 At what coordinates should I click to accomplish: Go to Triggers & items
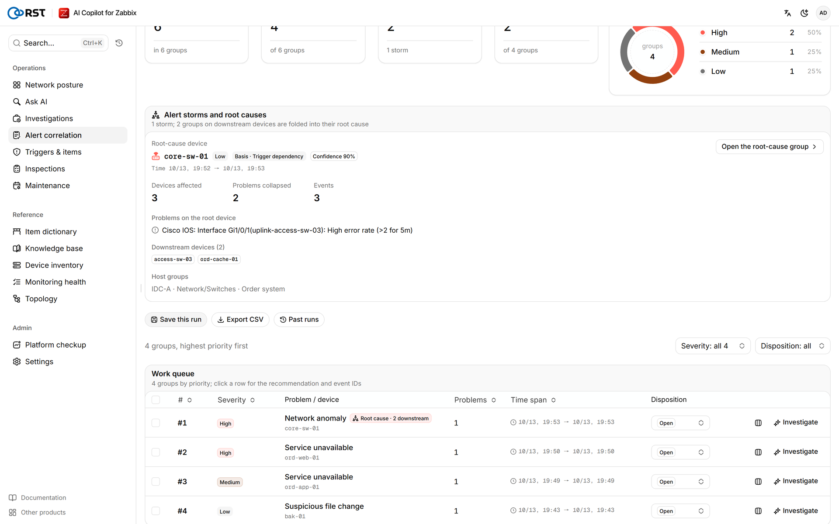(x=68, y=152)
